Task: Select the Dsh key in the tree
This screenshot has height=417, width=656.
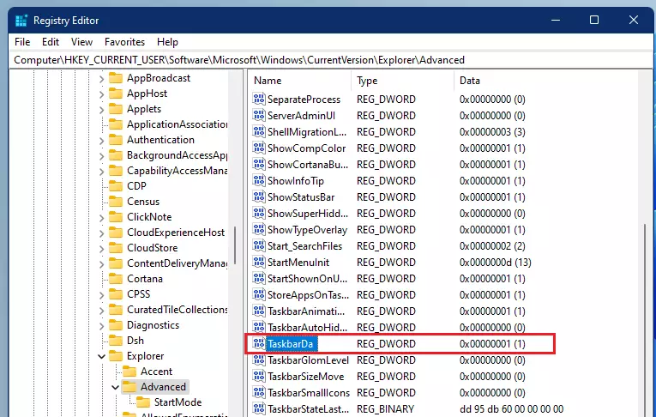Action: click(135, 341)
